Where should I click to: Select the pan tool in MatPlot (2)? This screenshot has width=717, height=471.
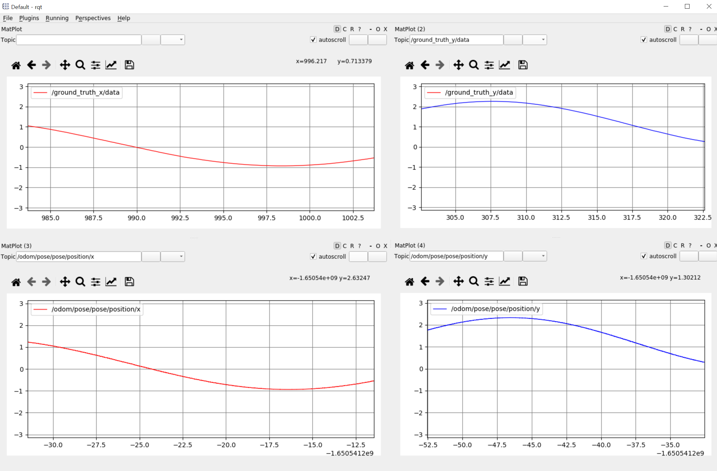pyautogui.click(x=459, y=65)
